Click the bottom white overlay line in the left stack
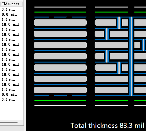Image resolution: width=146 pixels, height=131 pixels. click(x=60, y=106)
